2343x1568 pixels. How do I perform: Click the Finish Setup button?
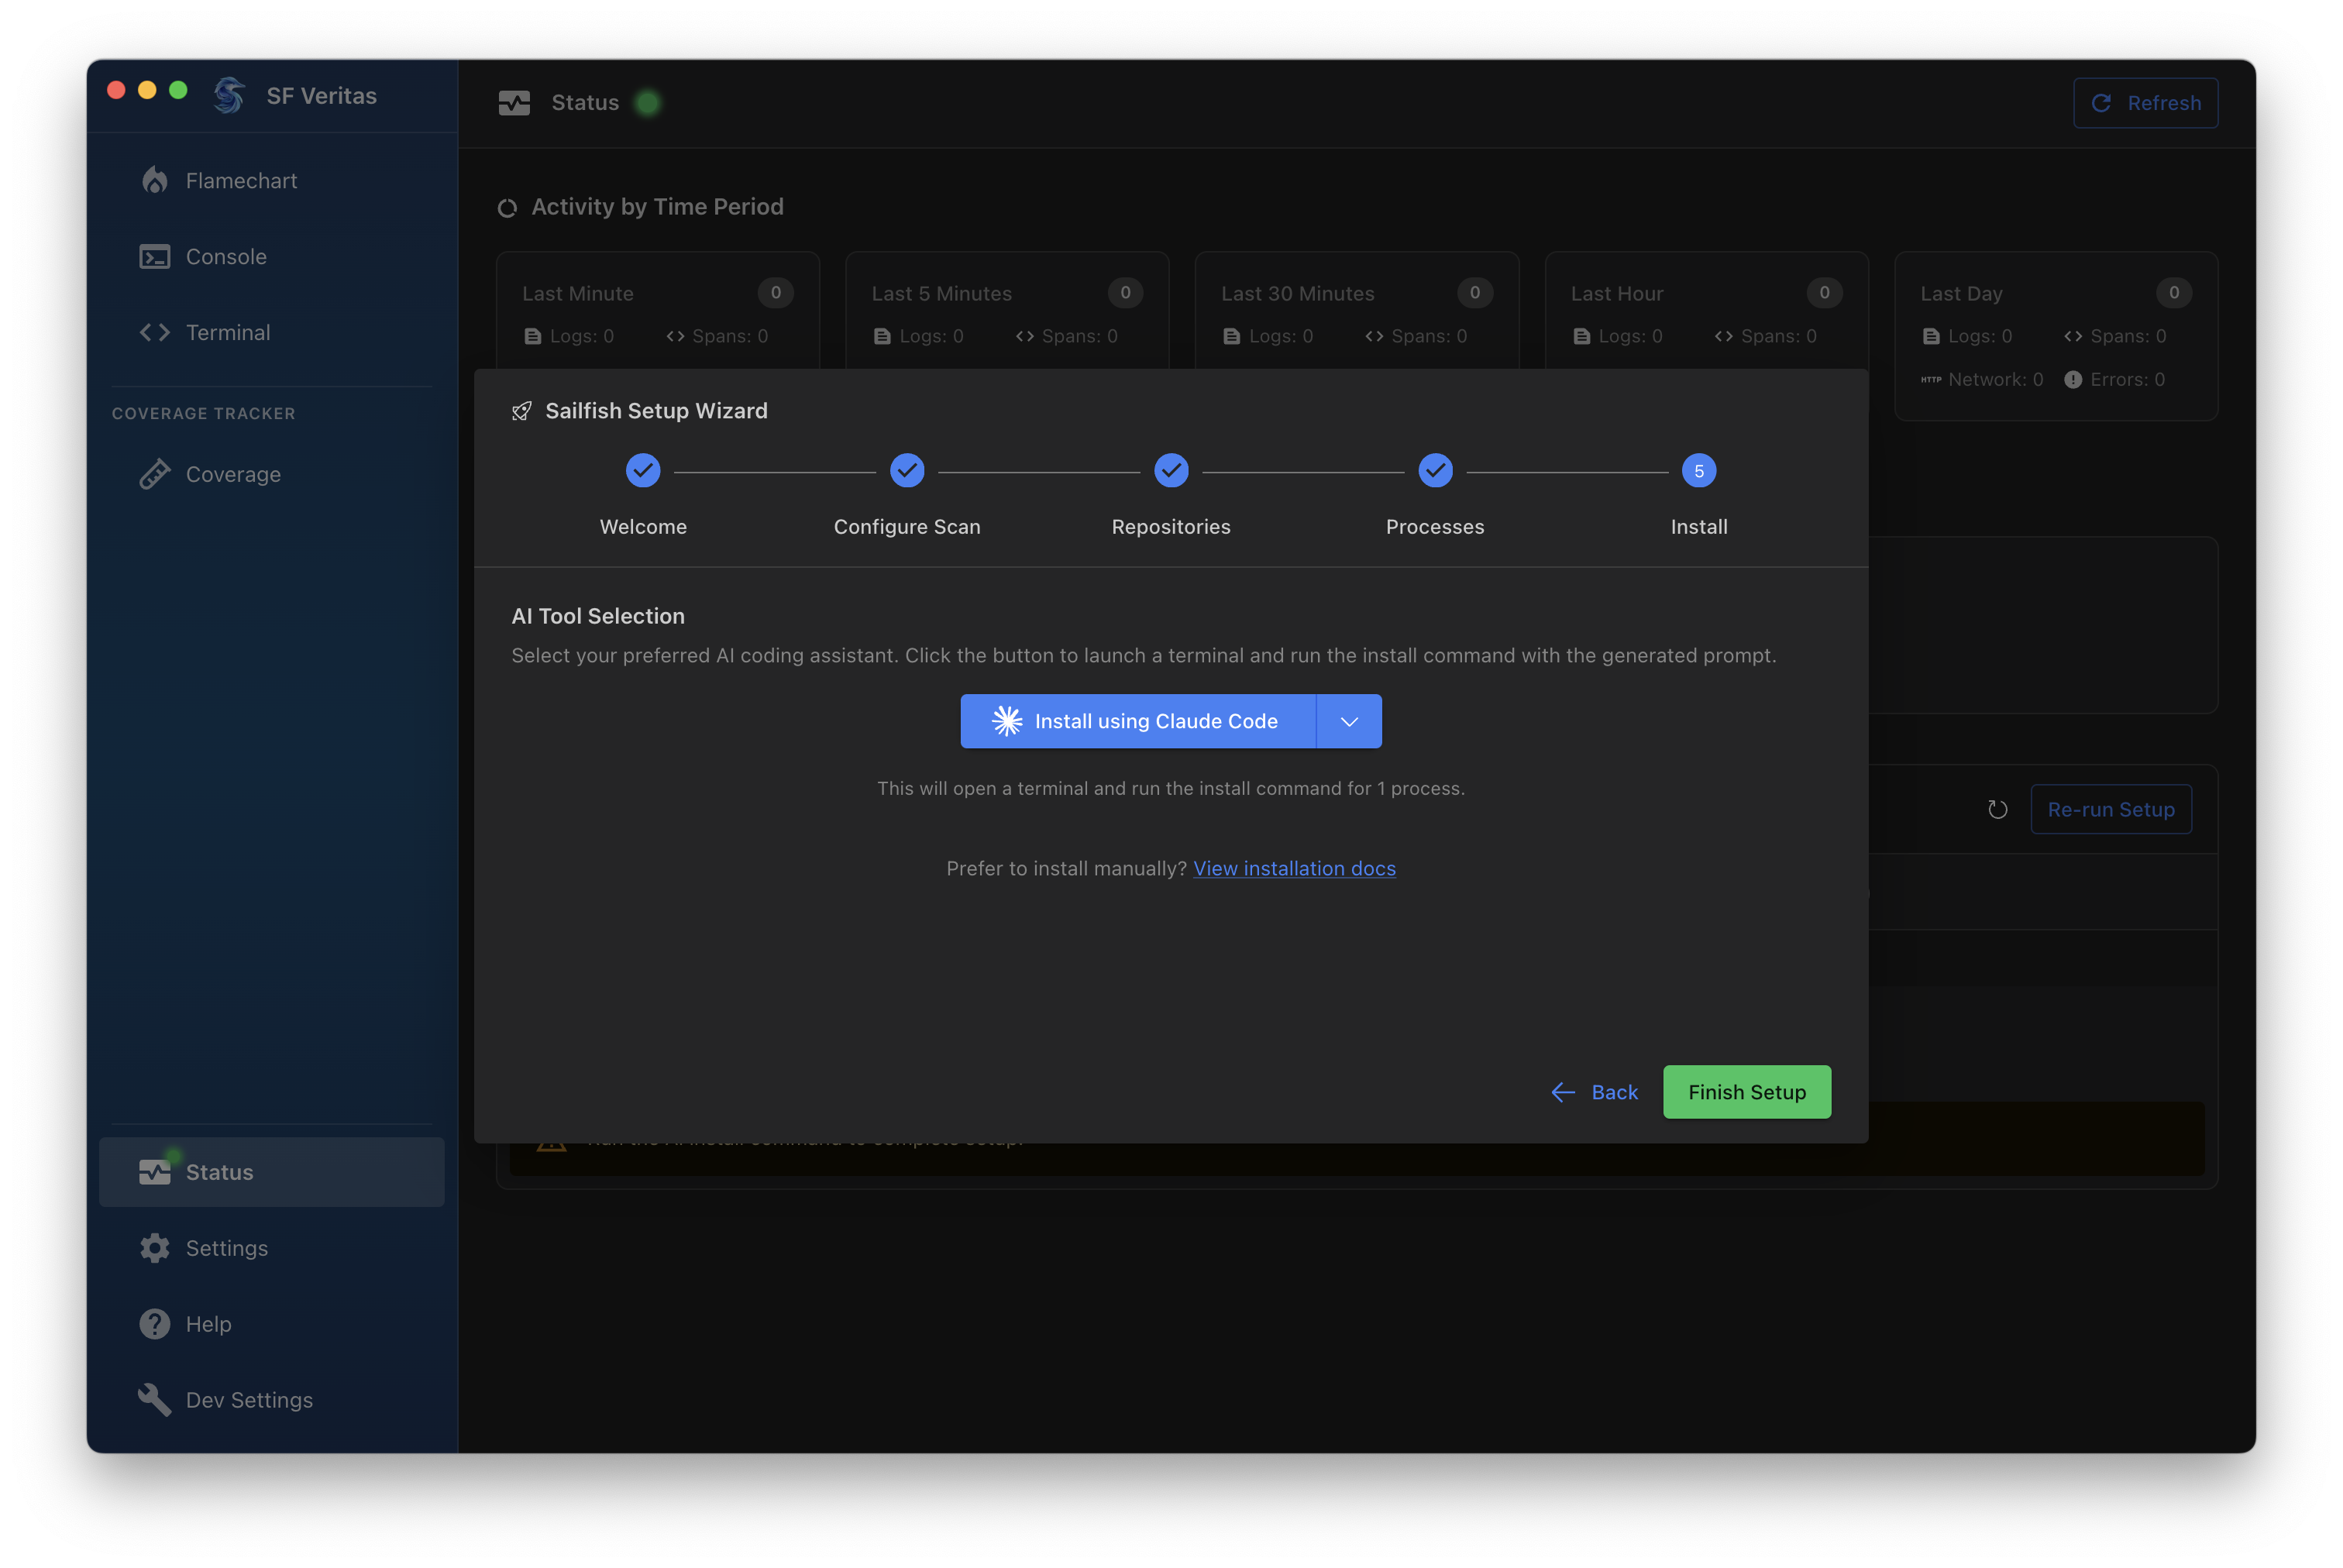[x=1746, y=1091]
